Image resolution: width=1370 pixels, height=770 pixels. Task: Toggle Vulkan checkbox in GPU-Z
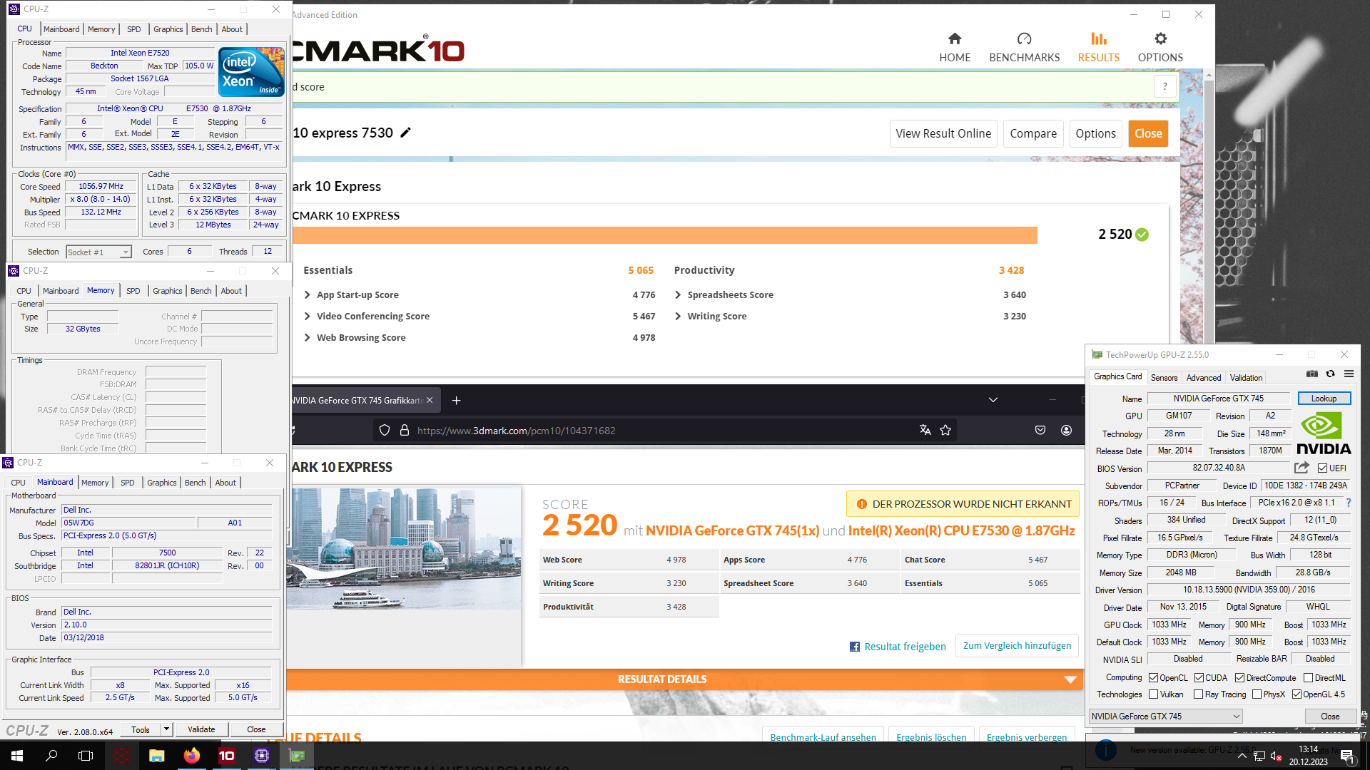tap(1153, 694)
